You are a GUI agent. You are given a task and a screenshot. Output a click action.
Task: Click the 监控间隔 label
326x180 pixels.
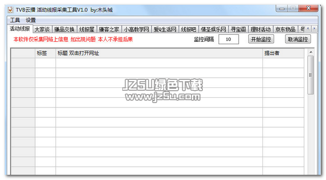(204, 39)
